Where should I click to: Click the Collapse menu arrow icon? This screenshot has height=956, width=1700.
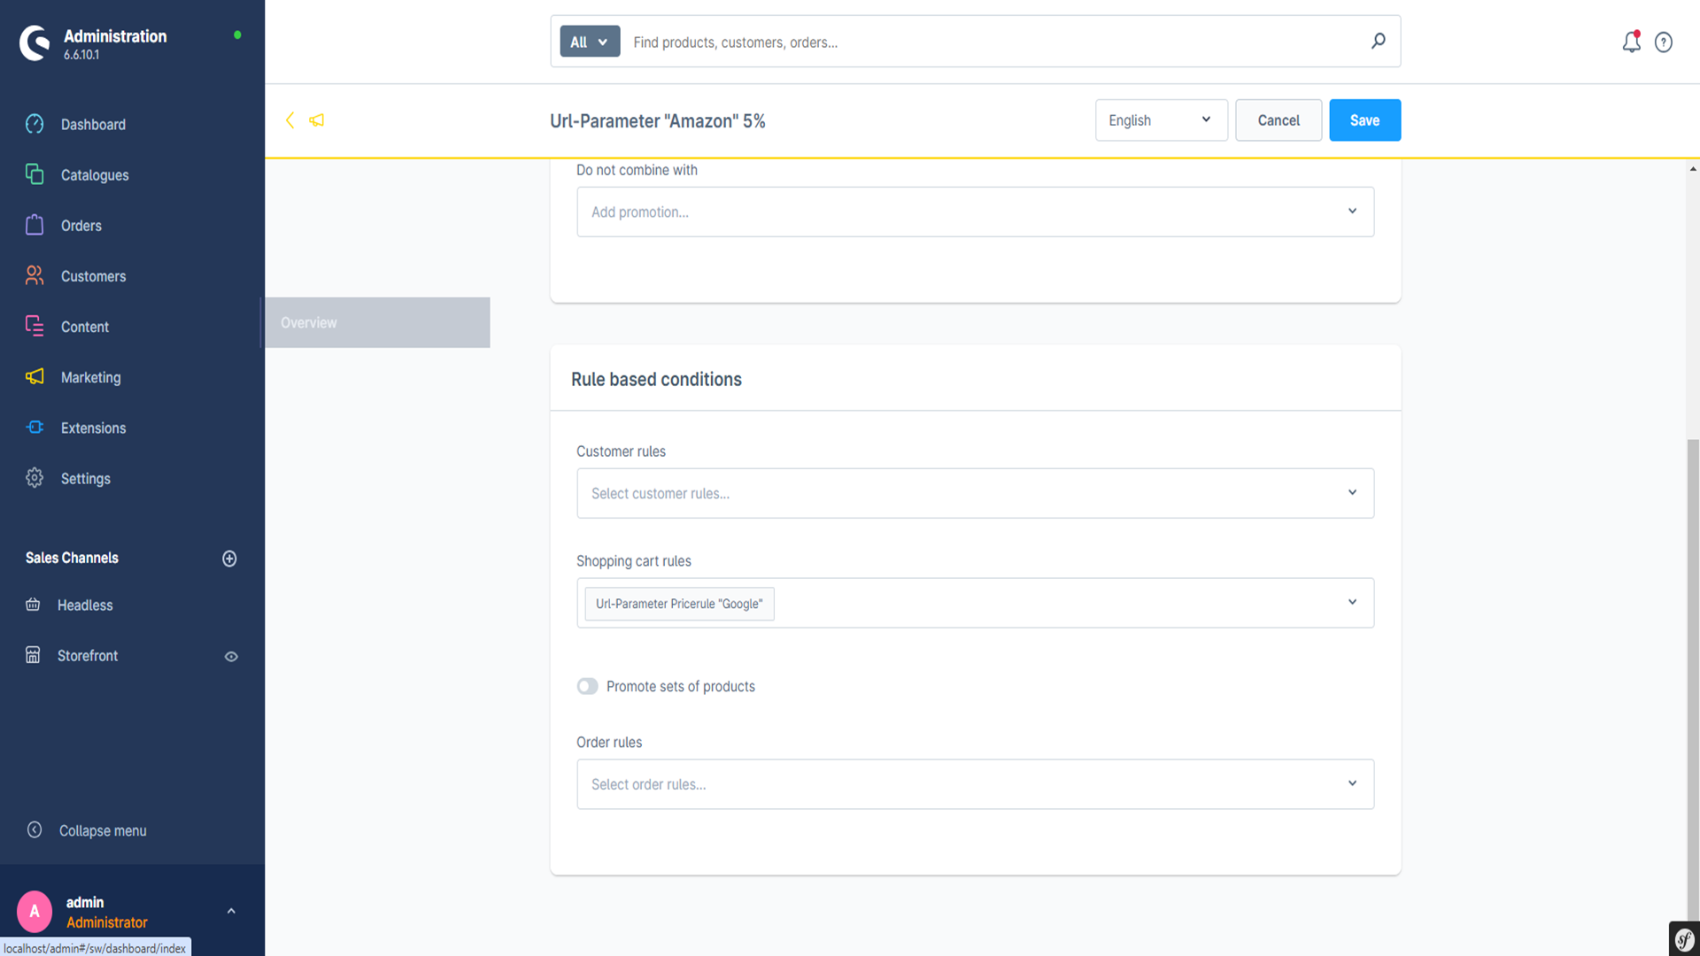click(35, 829)
